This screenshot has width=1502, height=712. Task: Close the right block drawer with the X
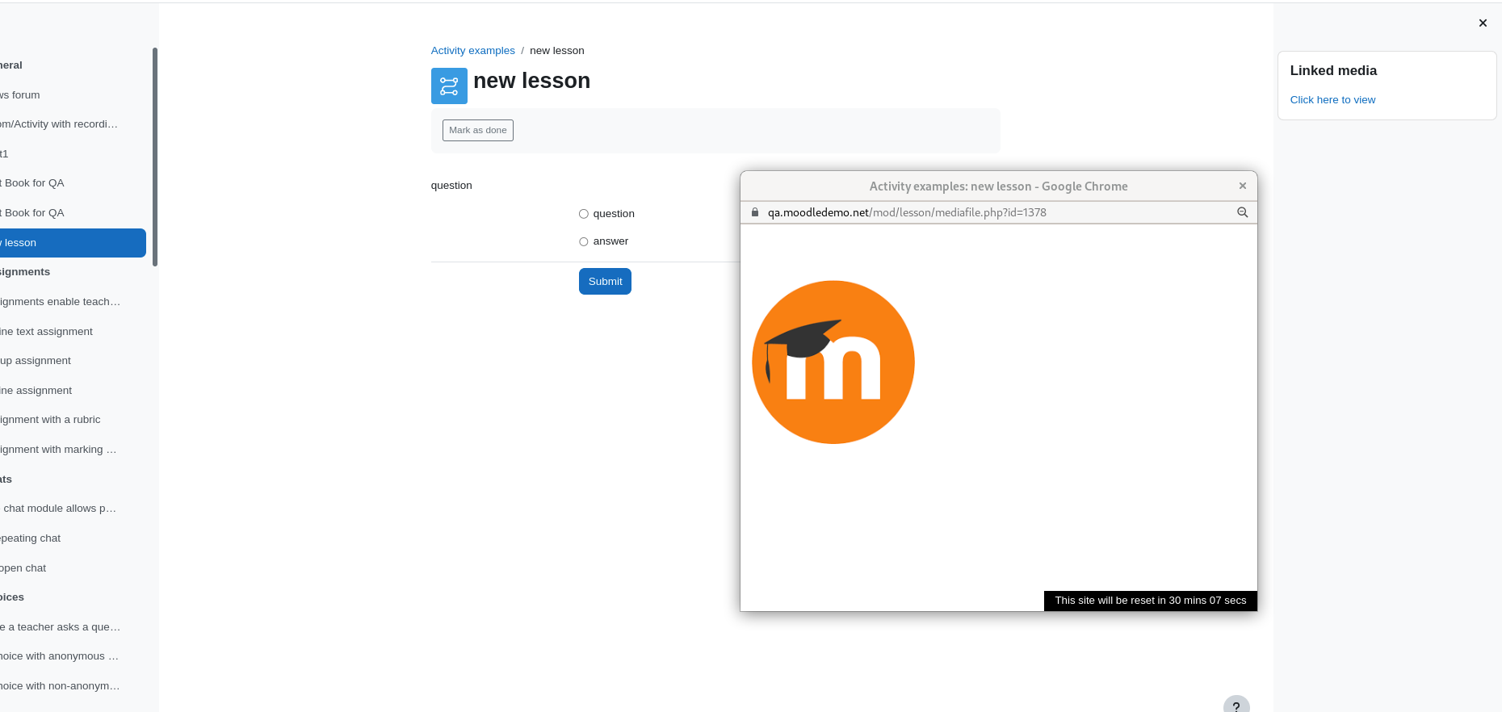(x=1483, y=23)
